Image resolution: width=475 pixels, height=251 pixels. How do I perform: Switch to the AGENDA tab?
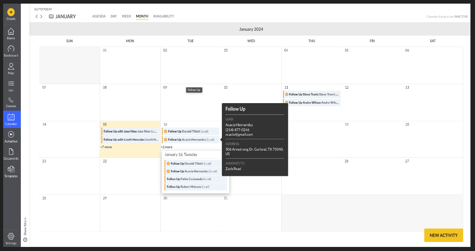pyautogui.click(x=99, y=16)
